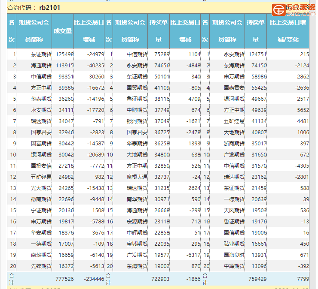Click 光大期货 in volume rank 13
Viewport: 318px width, 289px height.
(x=41, y=188)
